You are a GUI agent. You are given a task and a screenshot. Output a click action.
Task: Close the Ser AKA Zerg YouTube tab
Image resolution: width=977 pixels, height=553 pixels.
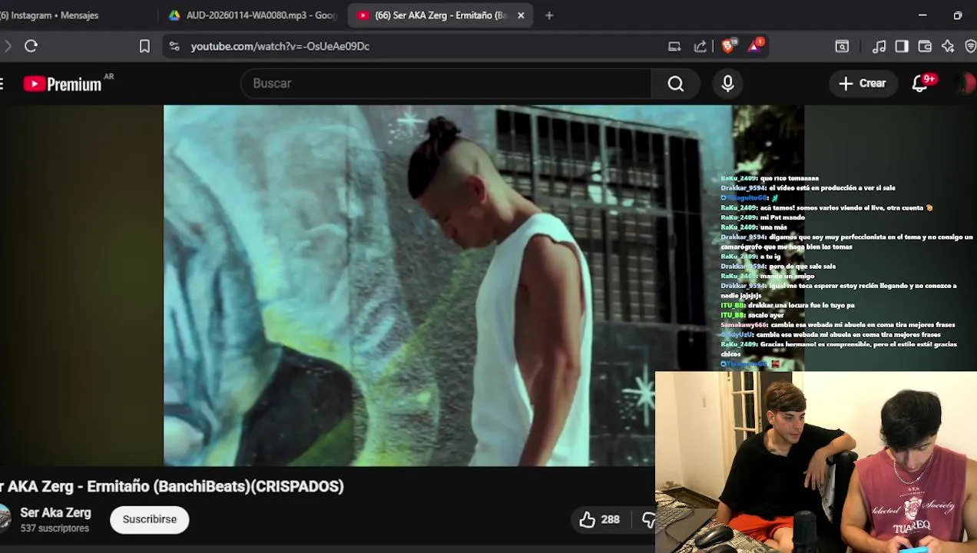tap(521, 15)
